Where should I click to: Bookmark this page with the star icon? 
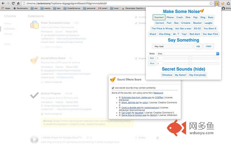211,3
